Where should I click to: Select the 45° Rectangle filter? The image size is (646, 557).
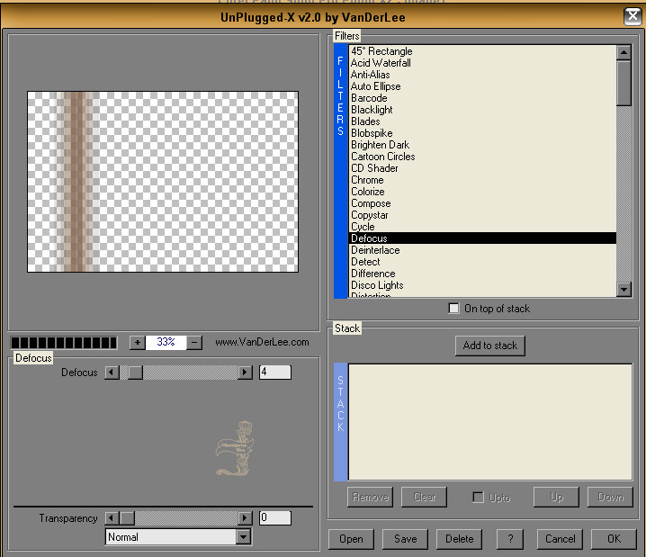tap(482, 51)
